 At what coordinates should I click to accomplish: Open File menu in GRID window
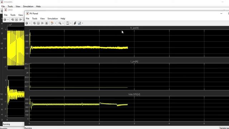[x=6, y=15]
